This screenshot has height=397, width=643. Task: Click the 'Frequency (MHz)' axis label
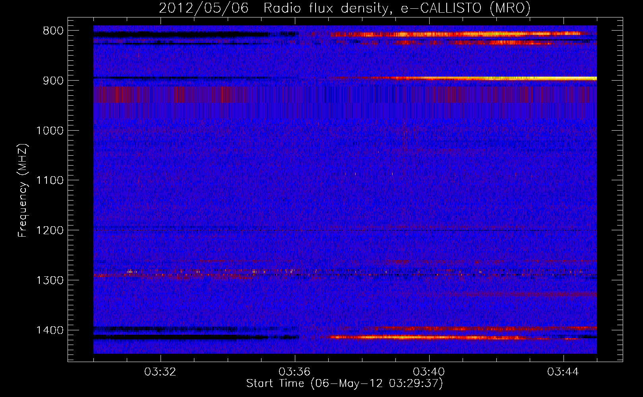(23, 191)
